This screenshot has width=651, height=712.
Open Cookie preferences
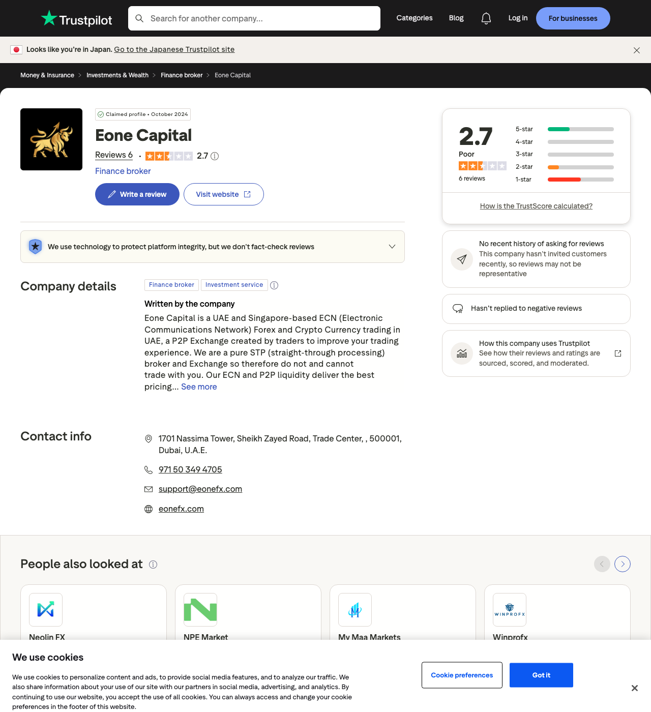tap(462, 675)
